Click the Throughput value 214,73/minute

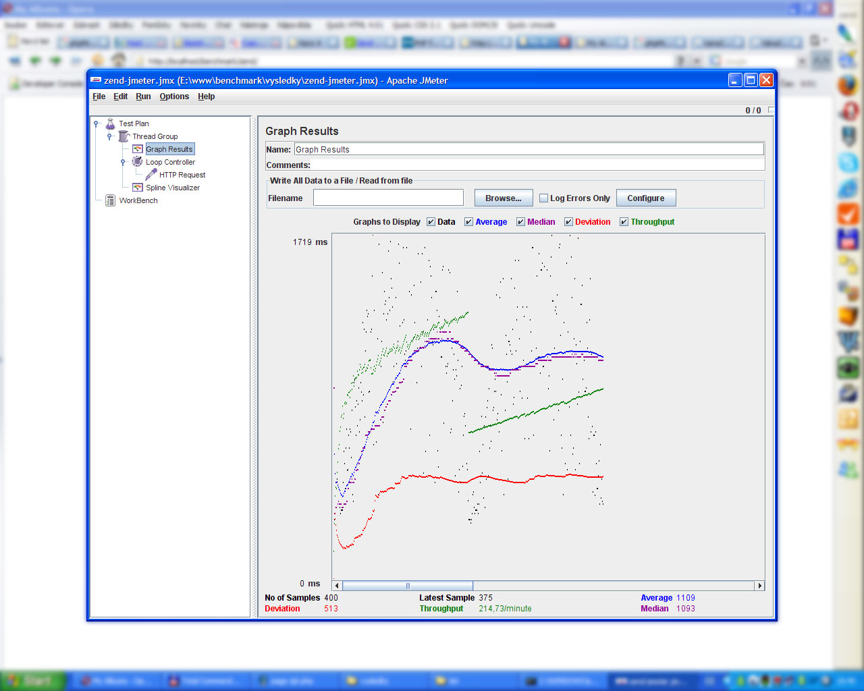pos(505,609)
